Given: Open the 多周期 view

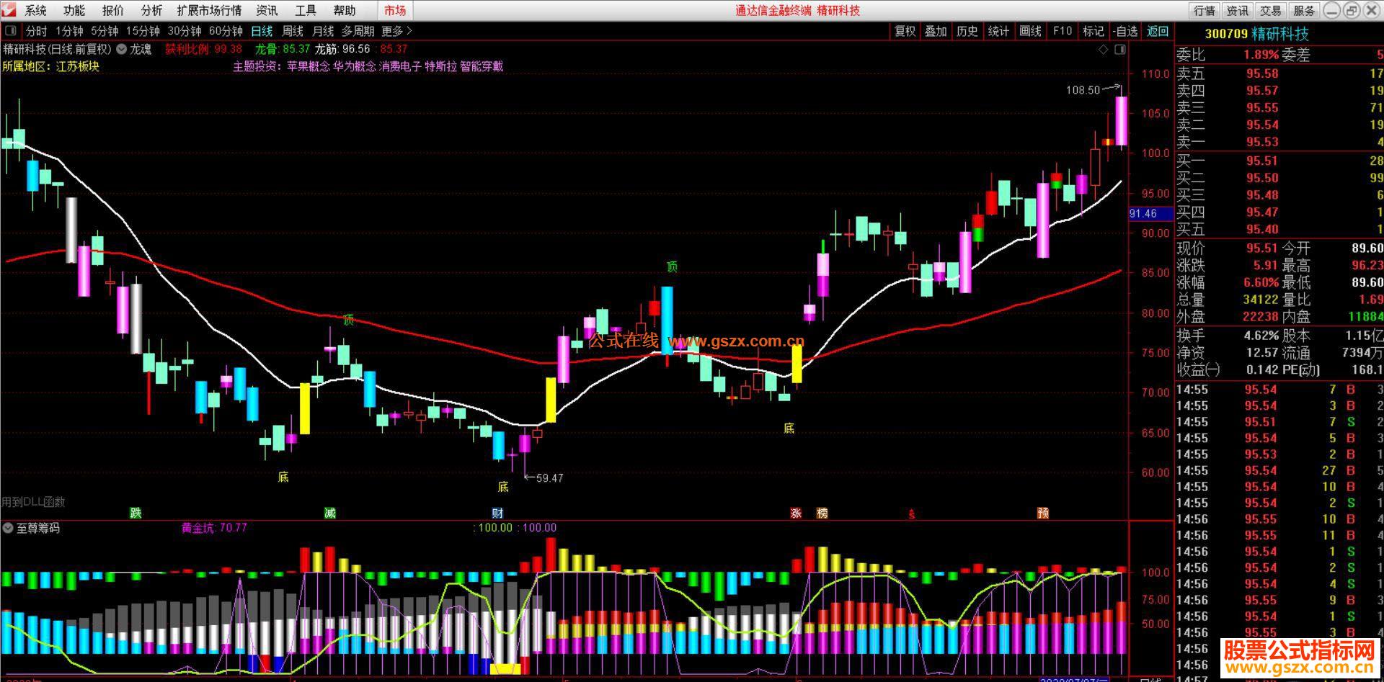Looking at the screenshot, I should (358, 31).
